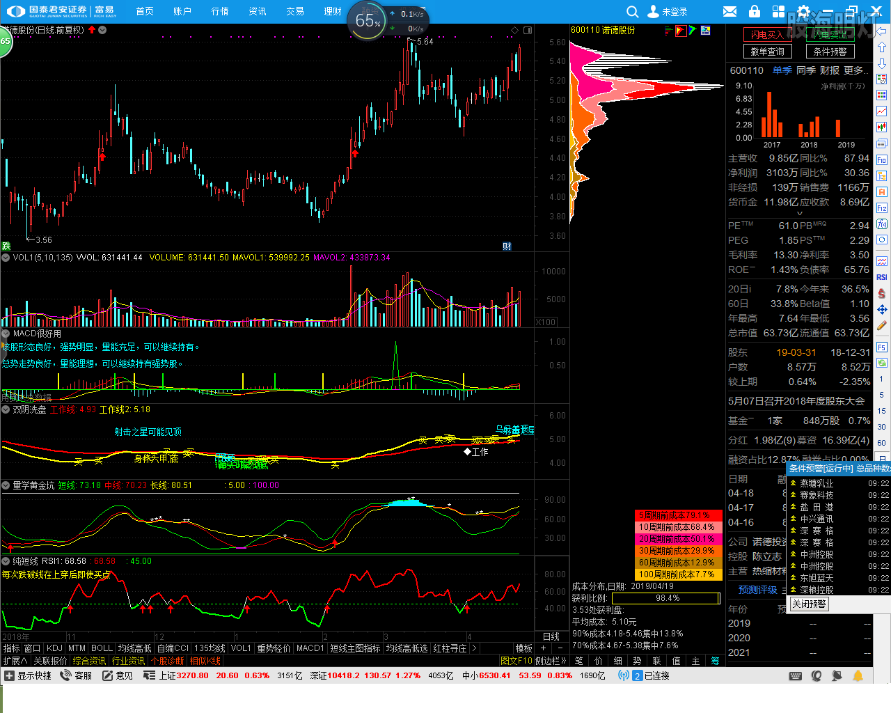891x713 pixels.
Task: Open the search magnifier in title bar
Action: click(x=632, y=12)
